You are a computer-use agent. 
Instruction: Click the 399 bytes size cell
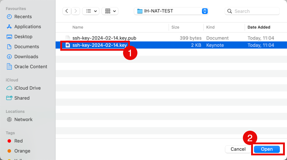[190, 38]
